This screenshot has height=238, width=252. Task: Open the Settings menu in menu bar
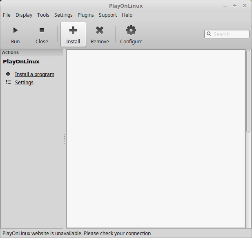pos(63,15)
